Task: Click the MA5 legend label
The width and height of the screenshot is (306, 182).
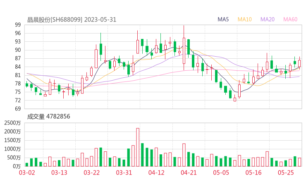Action: tap(223, 19)
